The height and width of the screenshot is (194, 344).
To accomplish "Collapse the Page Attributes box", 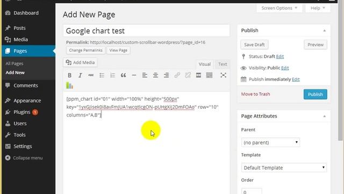I will pyautogui.click(x=325, y=116).
